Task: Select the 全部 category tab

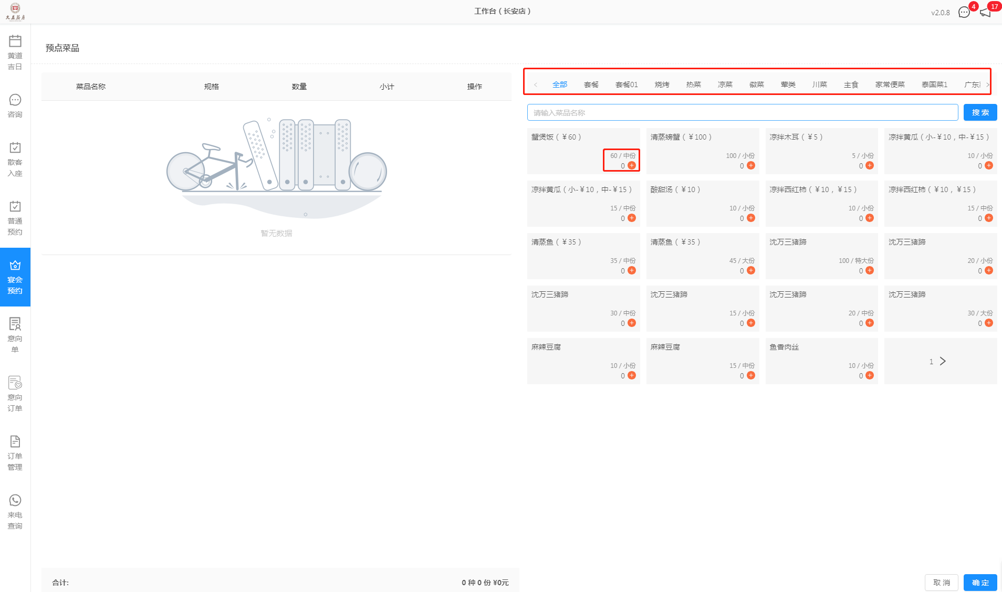Action: [560, 84]
